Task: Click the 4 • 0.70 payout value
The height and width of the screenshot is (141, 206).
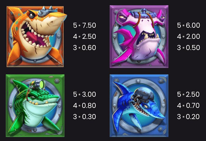Action: click(x=188, y=106)
